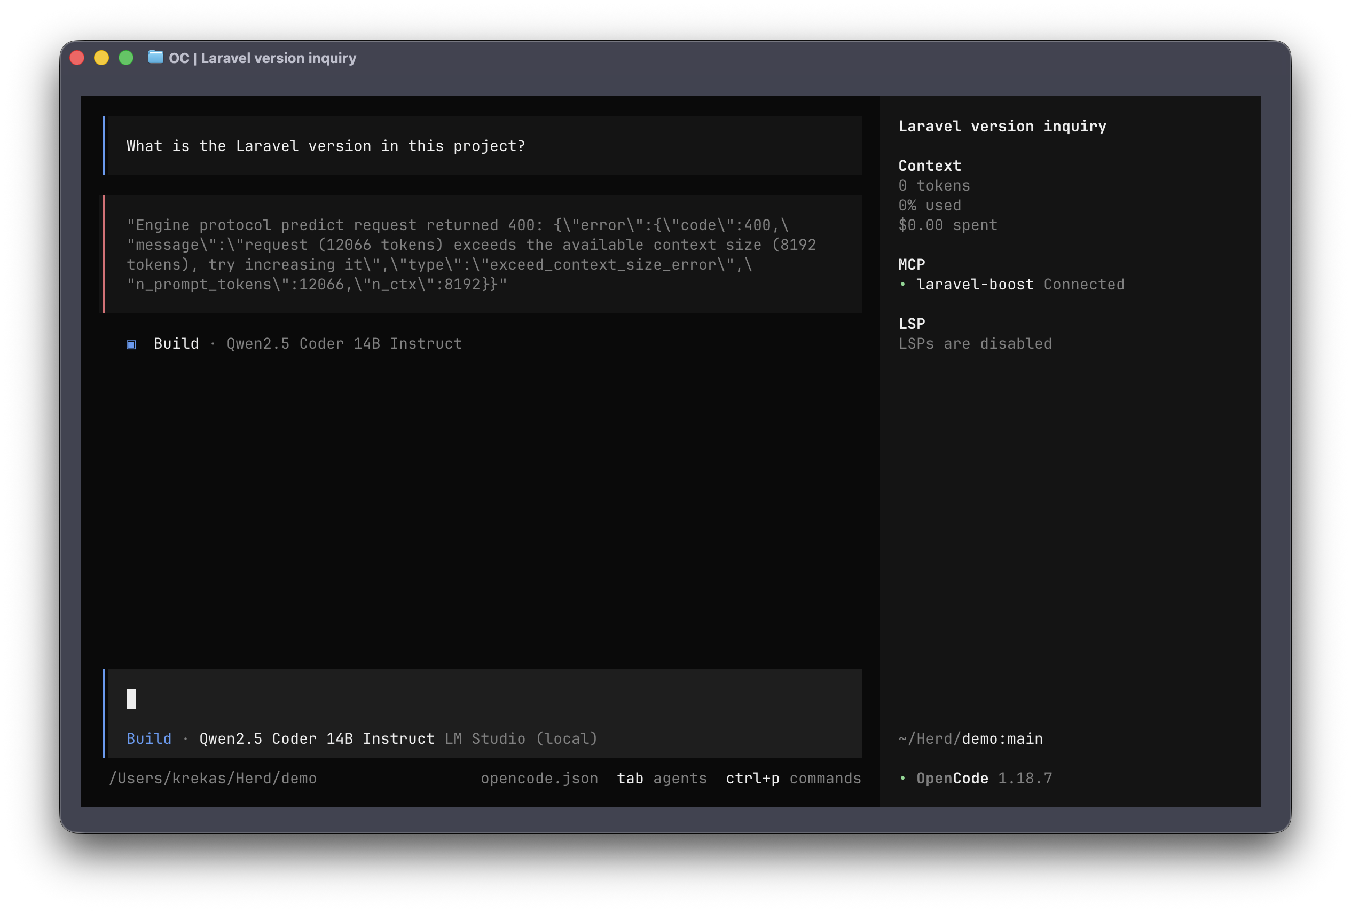Click the ~/Herd/demo:main path

pyautogui.click(x=970, y=739)
